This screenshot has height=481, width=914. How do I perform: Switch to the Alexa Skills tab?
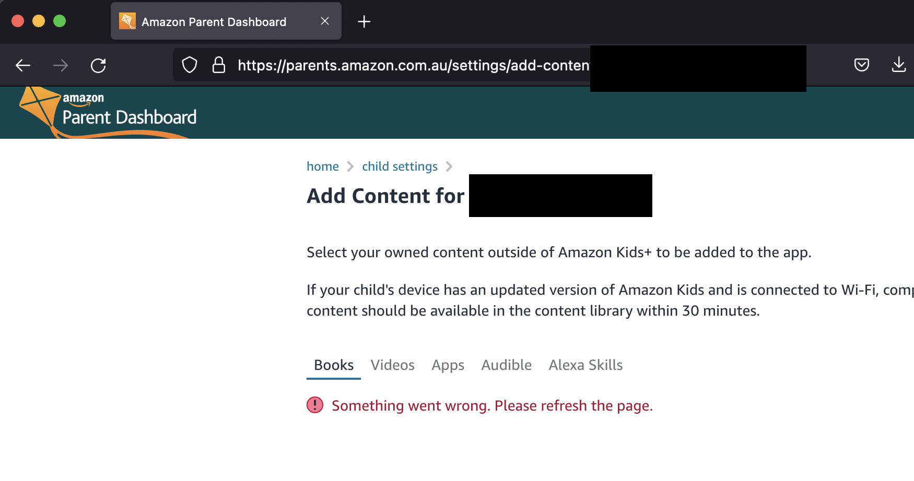point(585,365)
